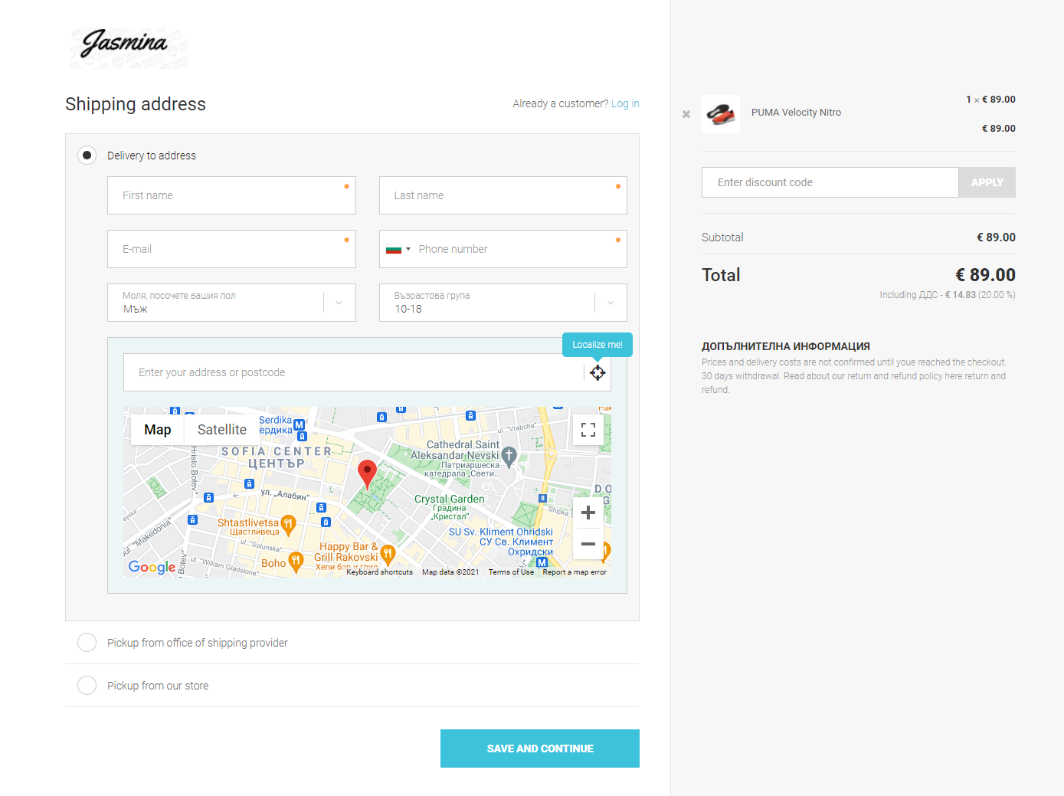The width and height of the screenshot is (1064, 796).
Task: Click Report a map error link
Action: 575,572
